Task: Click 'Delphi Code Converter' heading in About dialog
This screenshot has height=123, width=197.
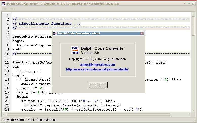Action: [x=103, y=48]
